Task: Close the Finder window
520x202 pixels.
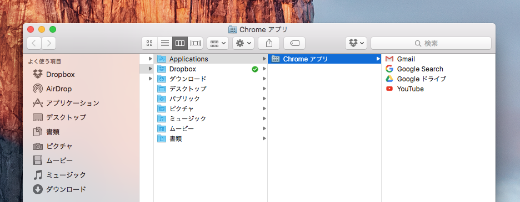Action: (x=31, y=29)
